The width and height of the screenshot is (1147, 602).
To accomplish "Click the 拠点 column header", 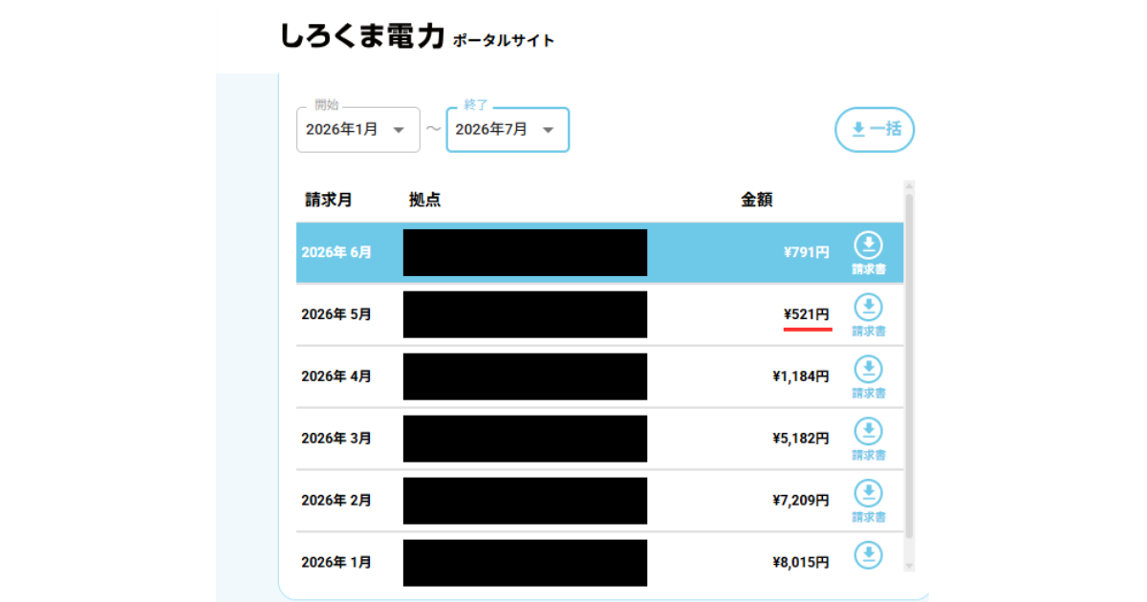I will tap(424, 200).
